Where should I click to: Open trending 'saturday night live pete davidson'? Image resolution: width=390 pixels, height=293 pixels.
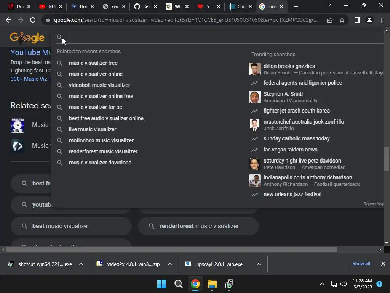pos(302,161)
